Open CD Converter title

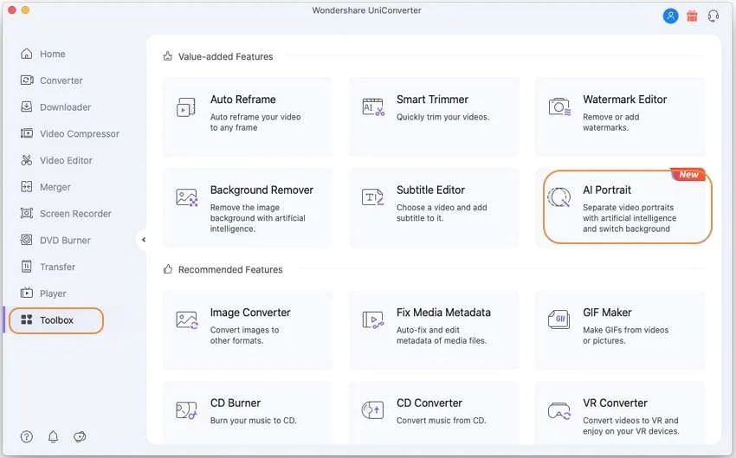click(429, 403)
